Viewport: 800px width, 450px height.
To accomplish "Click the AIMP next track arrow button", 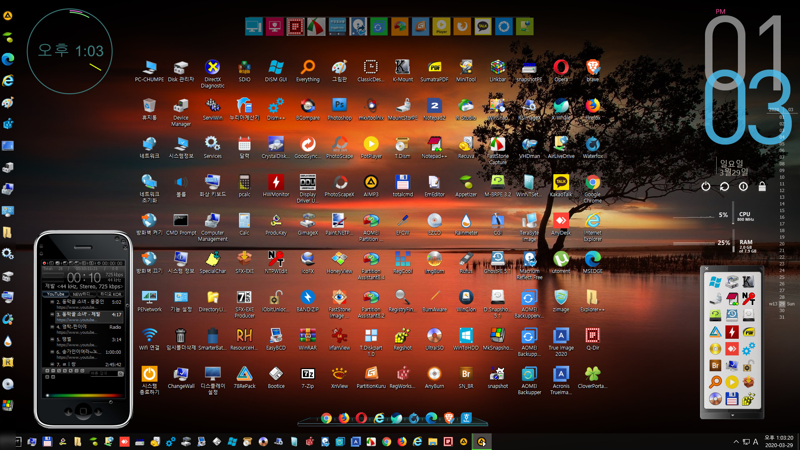I will 98,412.
